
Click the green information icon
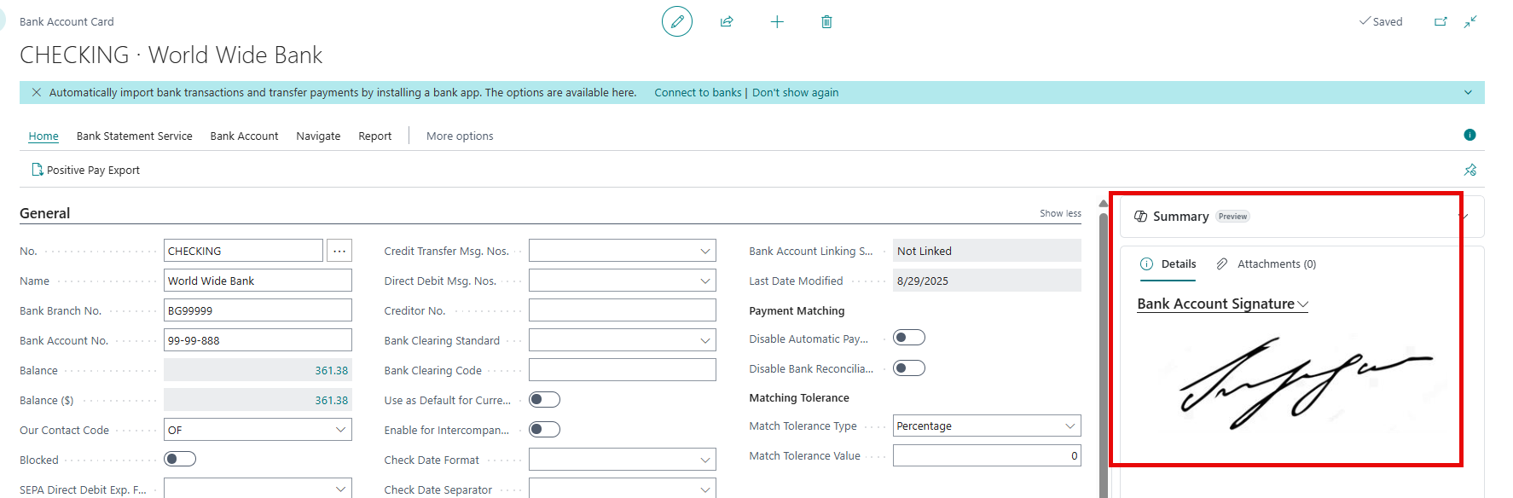click(x=1470, y=135)
